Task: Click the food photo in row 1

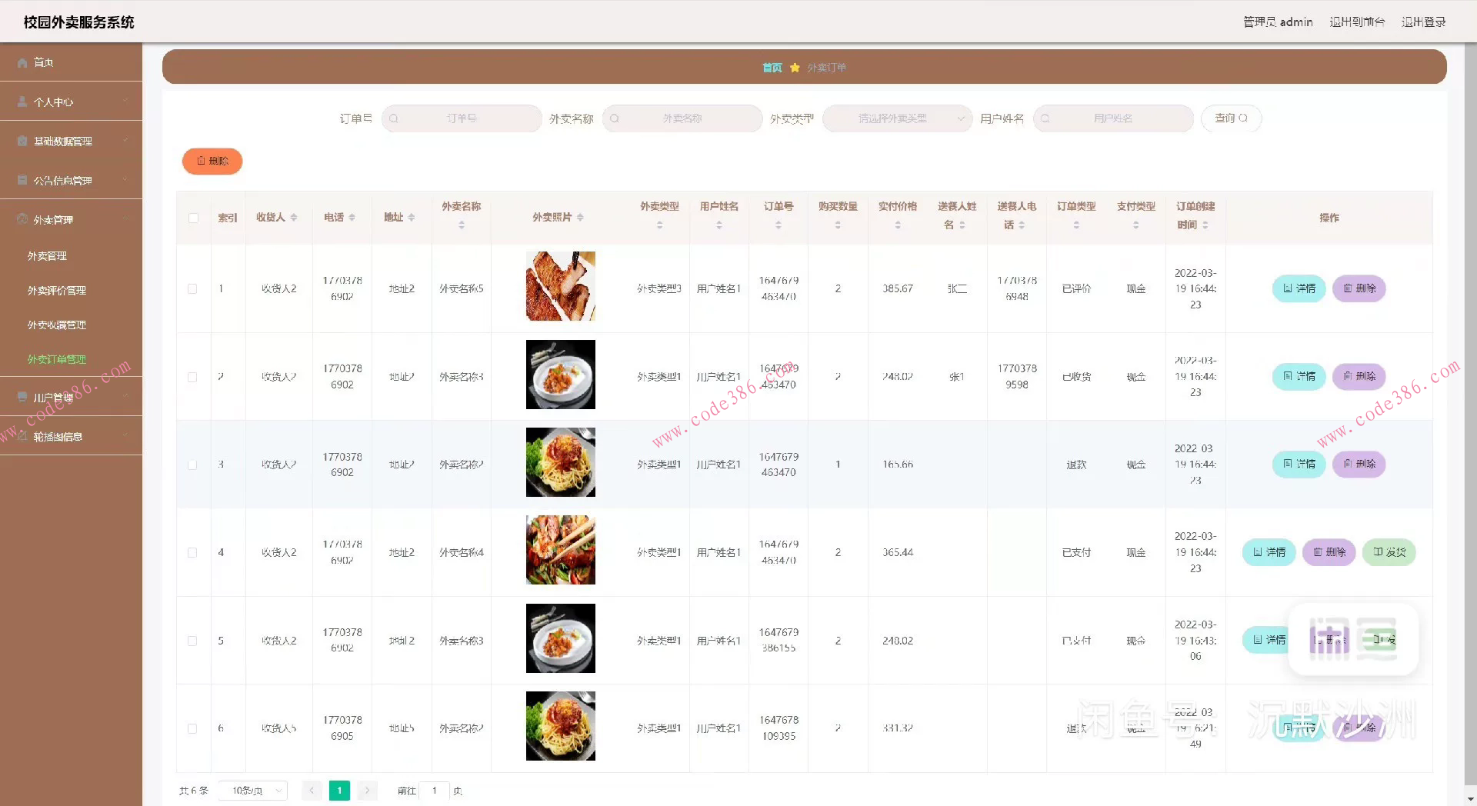Action: pyautogui.click(x=561, y=286)
